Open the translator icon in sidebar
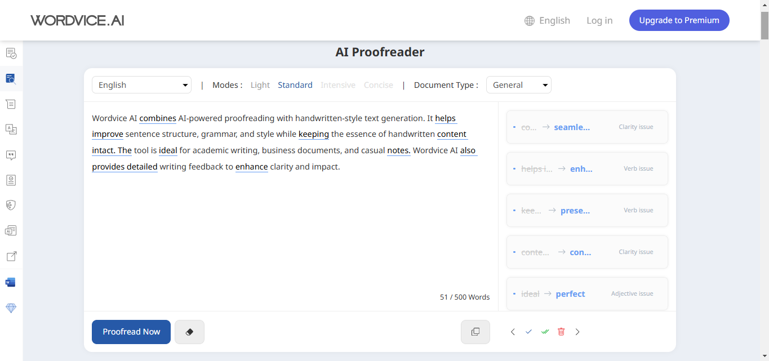 coord(11,130)
